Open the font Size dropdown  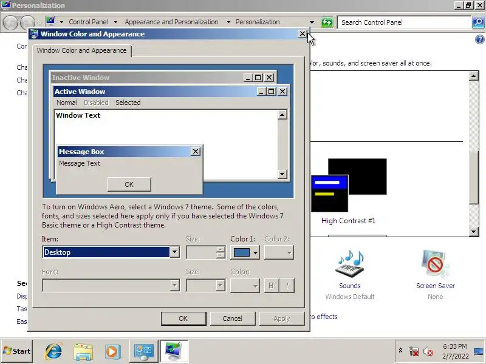point(205,285)
